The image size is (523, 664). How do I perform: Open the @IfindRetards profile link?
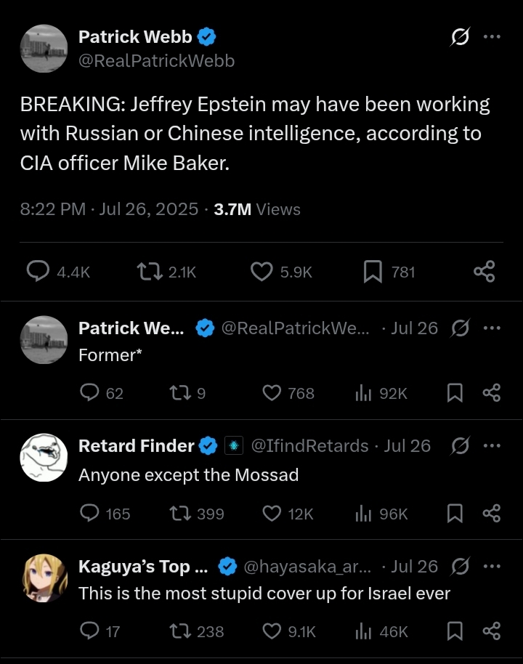(x=309, y=445)
